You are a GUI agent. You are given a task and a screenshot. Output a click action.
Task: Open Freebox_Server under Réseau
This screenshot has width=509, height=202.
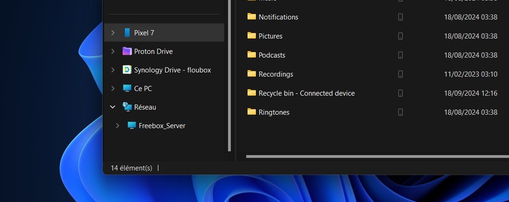[x=162, y=126]
